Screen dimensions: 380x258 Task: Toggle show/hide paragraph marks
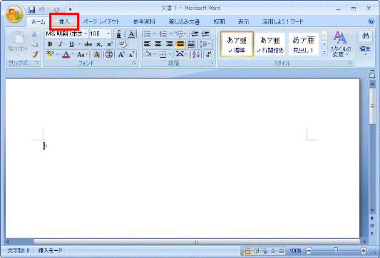click(x=208, y=54)
